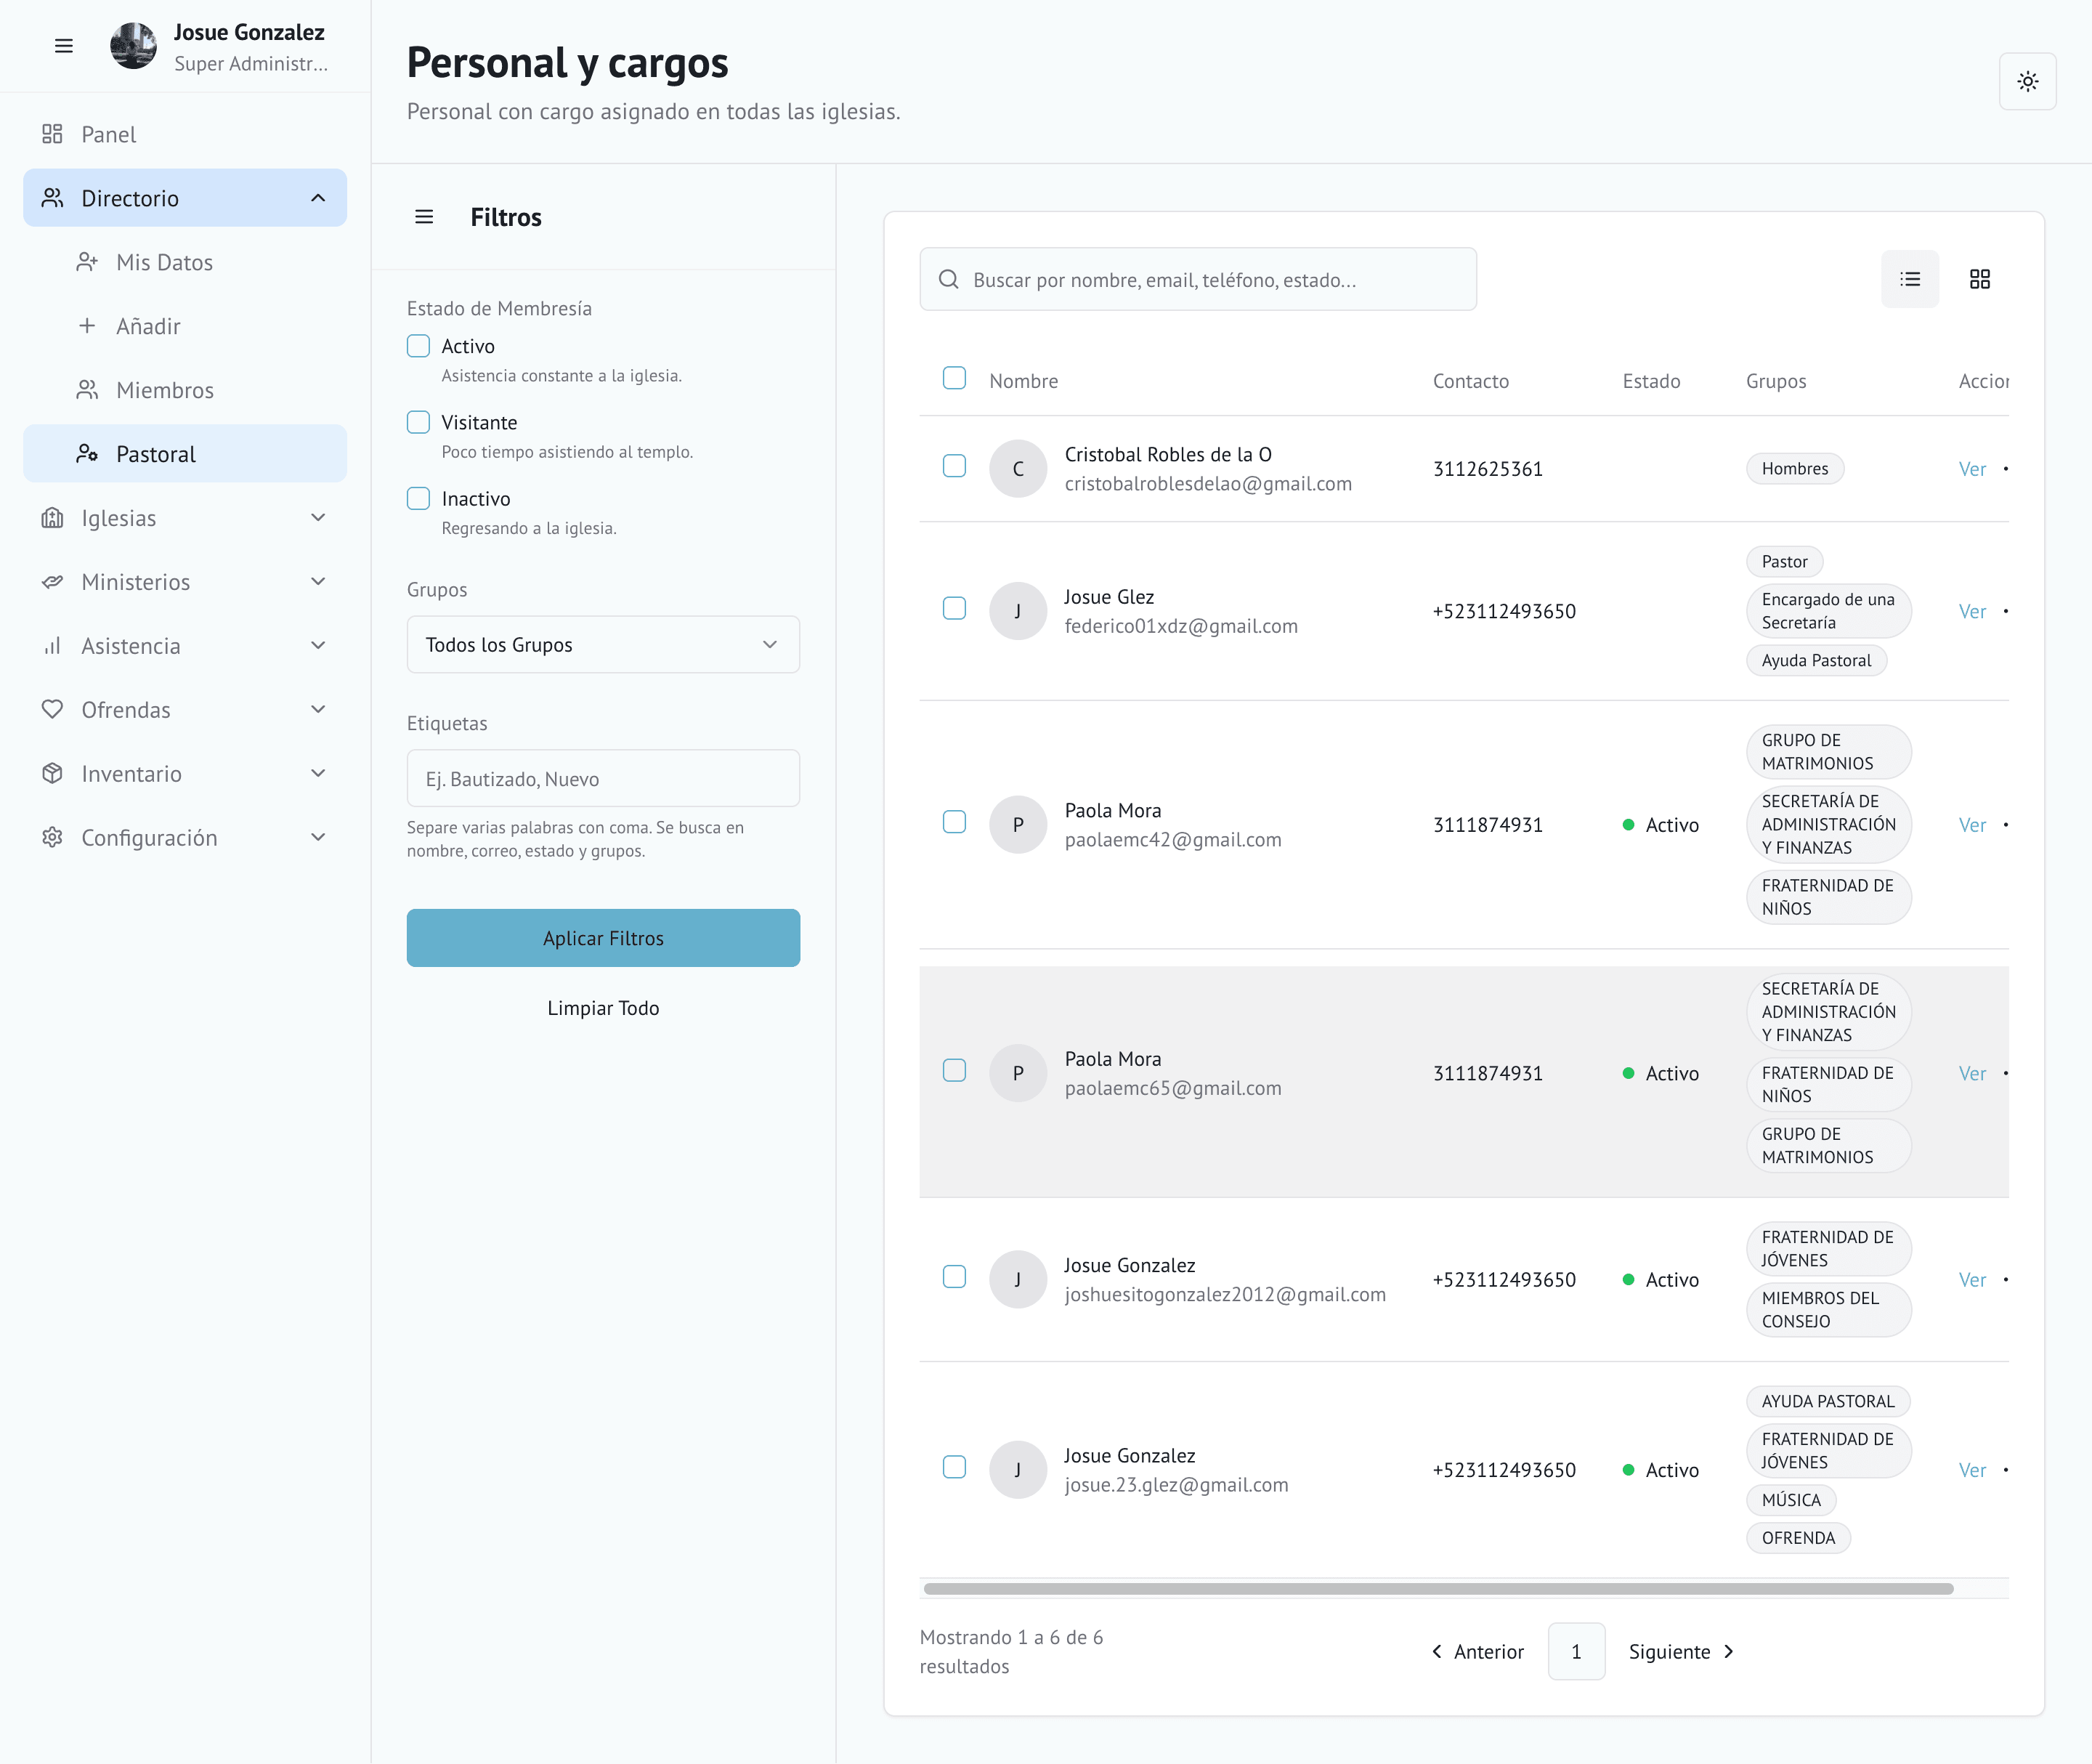Click the Pastoral user-cog icon
The height and width of the screenshot is (1764, 2092).
87,454
